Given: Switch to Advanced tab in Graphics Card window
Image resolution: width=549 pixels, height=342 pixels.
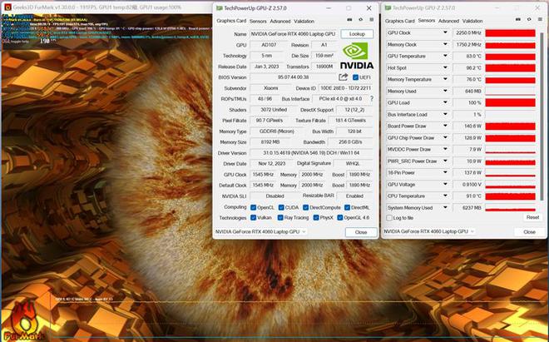Looking at the screenshot, I should [x=280, y=21].
